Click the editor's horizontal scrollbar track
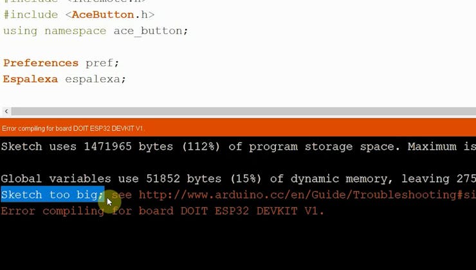 click(244, 111)
